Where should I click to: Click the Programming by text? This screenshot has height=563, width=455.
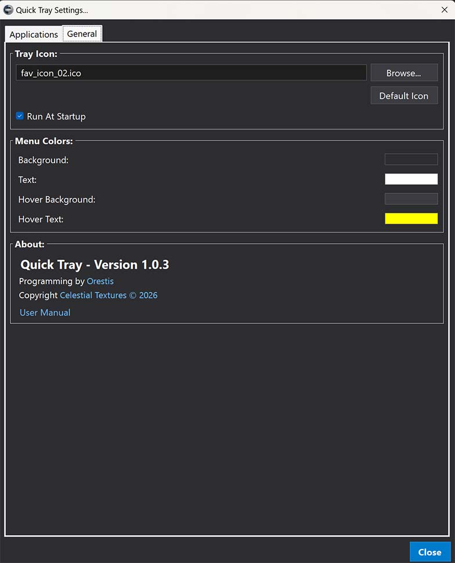[52, 281]
